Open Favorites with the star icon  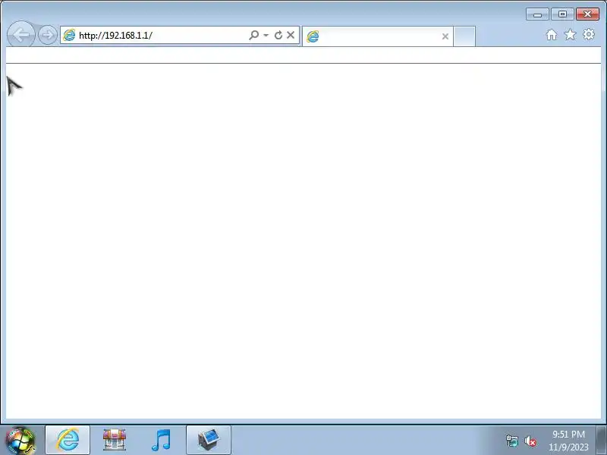tap(571, 35)
